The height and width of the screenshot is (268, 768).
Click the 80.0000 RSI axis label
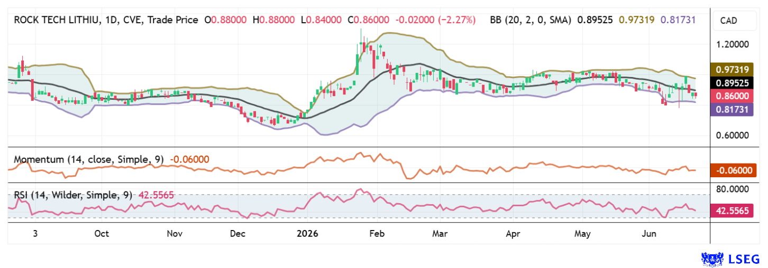pos(733,188)
